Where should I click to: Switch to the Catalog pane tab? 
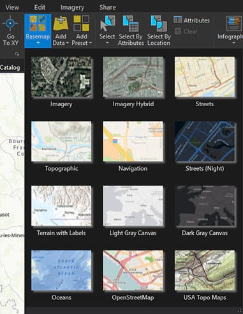(x=10, y=68)
